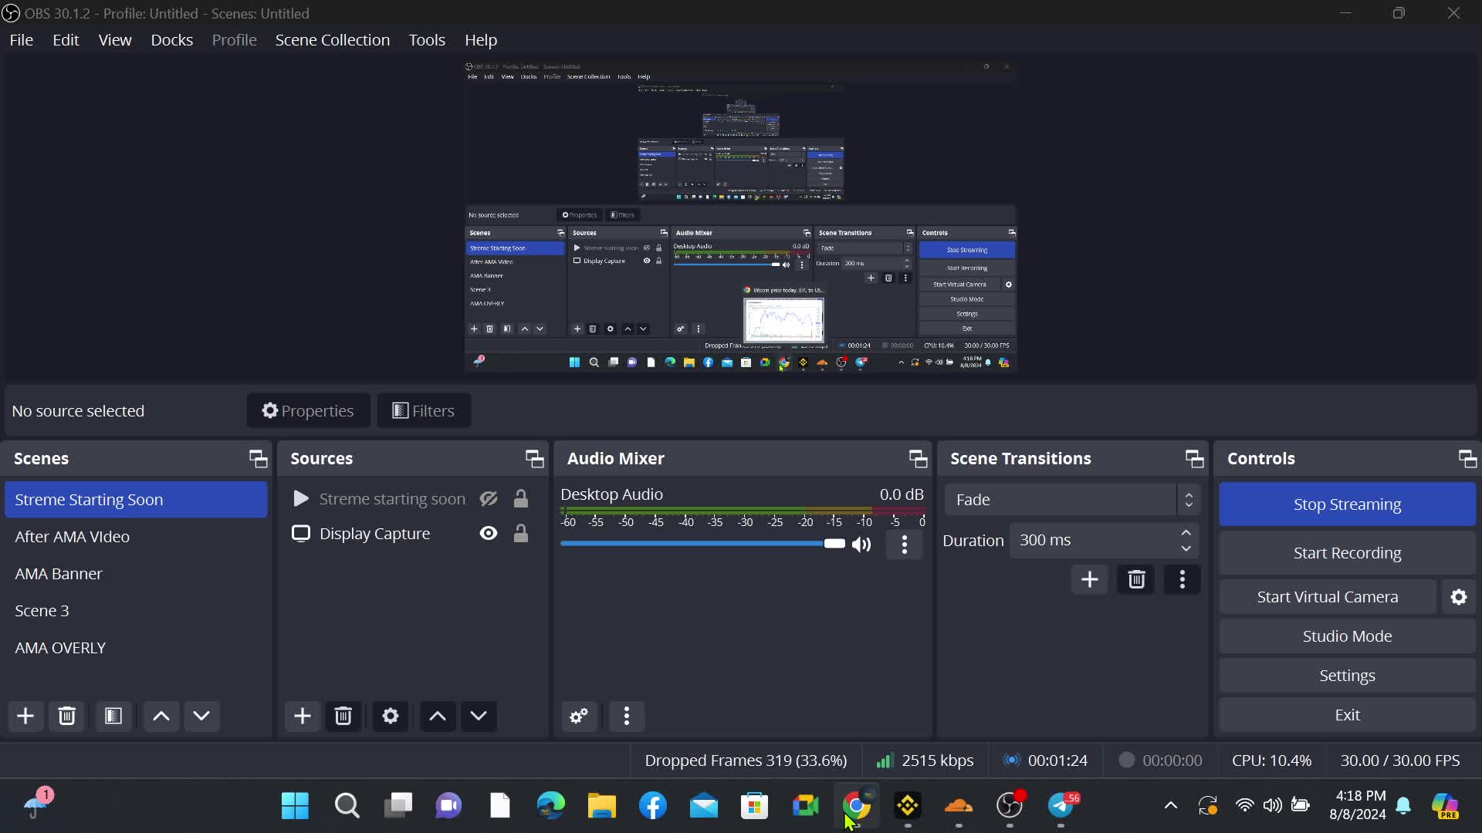Viewport: 1482px width, 833px height.
Task: Open Tools menu
Action: coord(428,39)
